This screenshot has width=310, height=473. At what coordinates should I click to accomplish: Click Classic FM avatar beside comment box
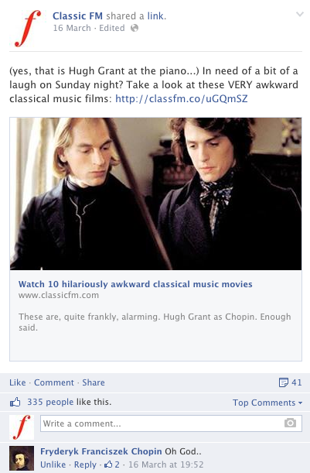click(x=22, y=427)
